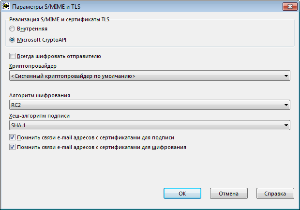Click the Отмена button

pyautogui.click(x=229, y=194)
